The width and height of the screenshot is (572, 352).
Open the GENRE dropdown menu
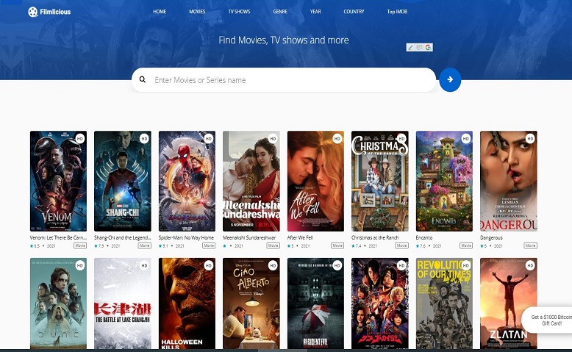tap(280, 12)
